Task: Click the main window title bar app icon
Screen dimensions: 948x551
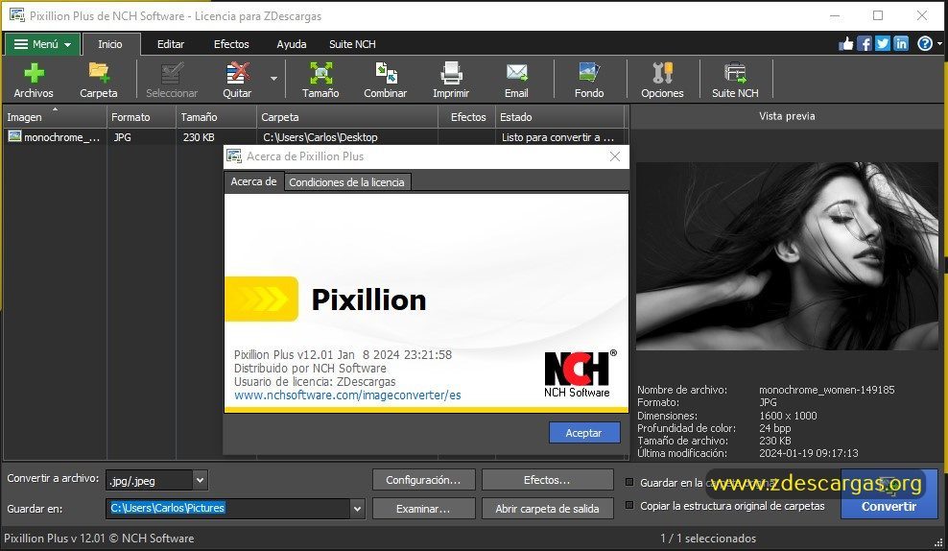Action: pyautogui.click(x=17, y=15)
